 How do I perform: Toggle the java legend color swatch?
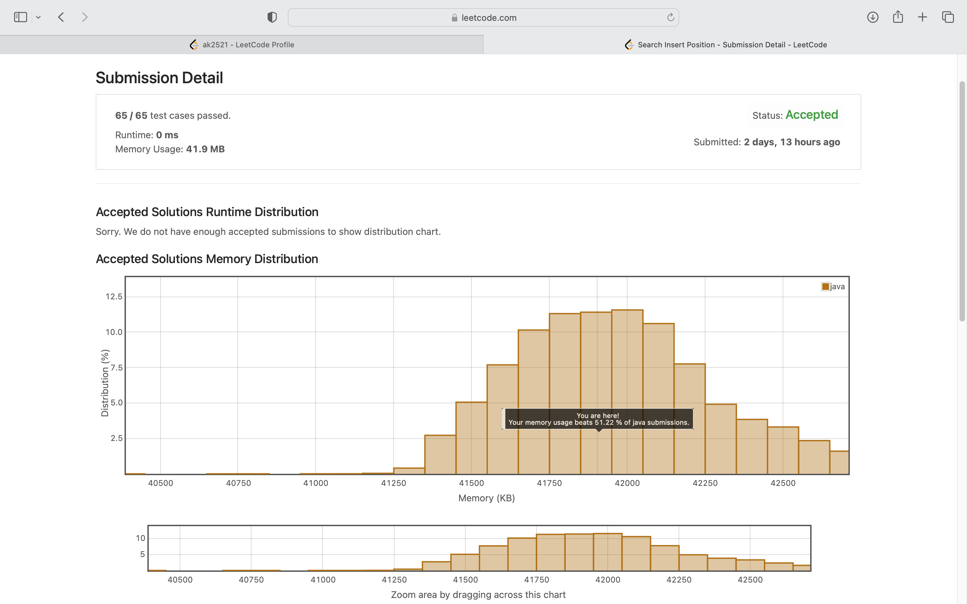point(826,287)
